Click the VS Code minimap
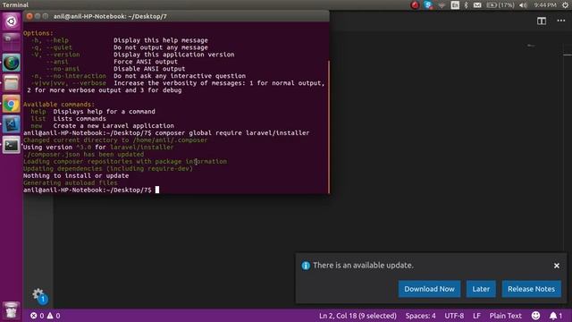The width and height of the screenshot is (572, 322). click(x=531, y=46)
